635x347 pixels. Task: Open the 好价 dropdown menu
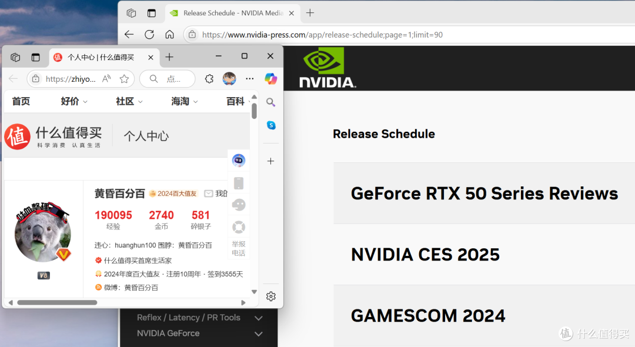[x=73, y=101]
